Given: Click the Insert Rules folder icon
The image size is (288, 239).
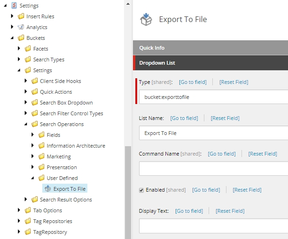Looking at the screenshot, I should pos(21,16).
